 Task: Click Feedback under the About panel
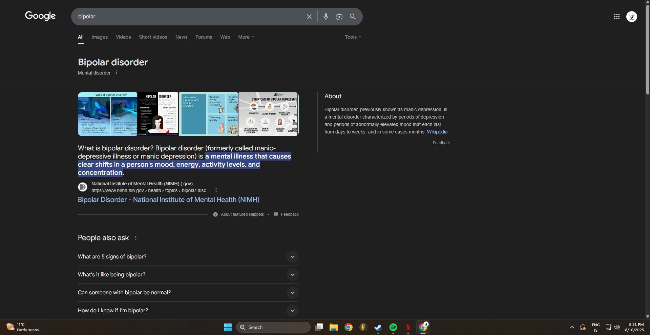click(x=441, y=143)
